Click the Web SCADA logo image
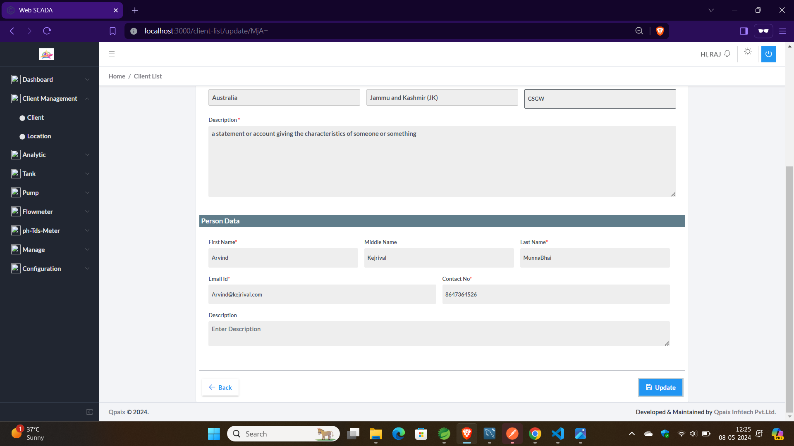The image size is (794, 446). (x=46, y=54)
